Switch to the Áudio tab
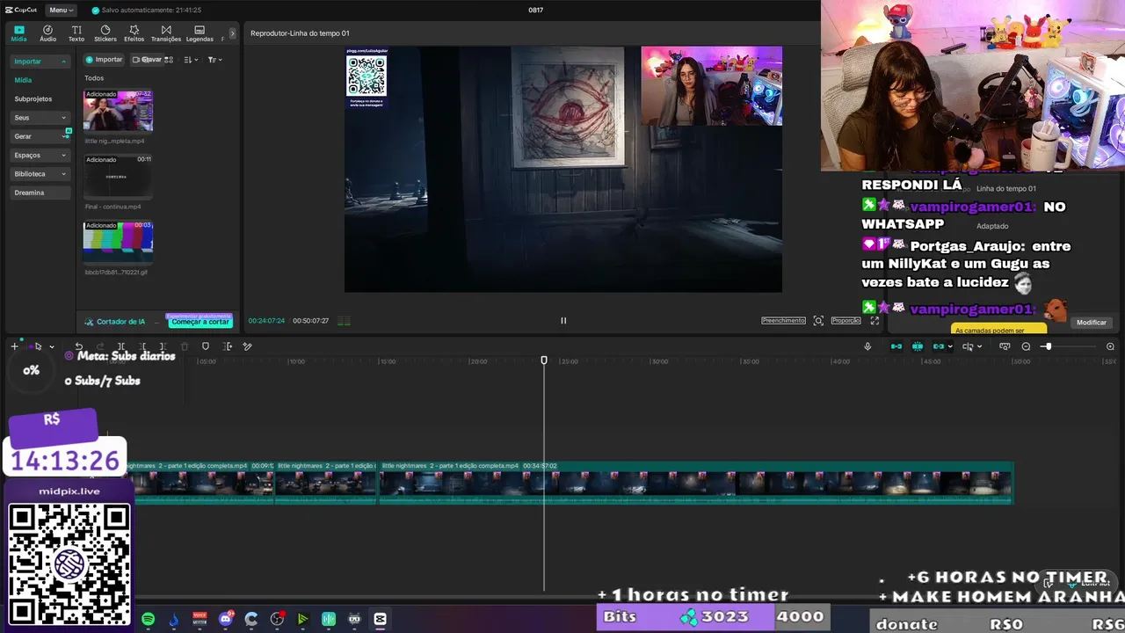 [47, 33]
